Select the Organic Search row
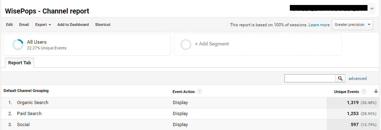Image resolution: width=381 pixels, height=130 pixels. click(x=190, y=103)
